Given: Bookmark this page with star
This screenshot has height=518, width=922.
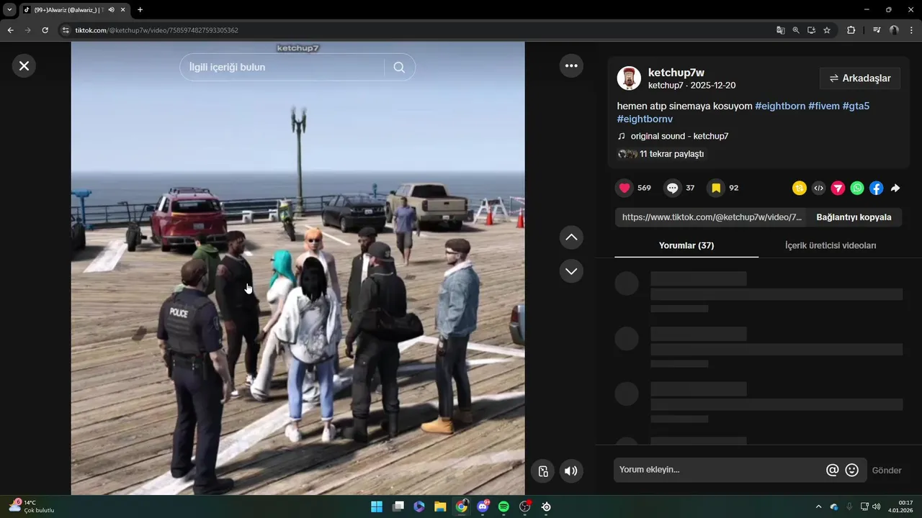Looking at the screenshot, I should point(827,30).
